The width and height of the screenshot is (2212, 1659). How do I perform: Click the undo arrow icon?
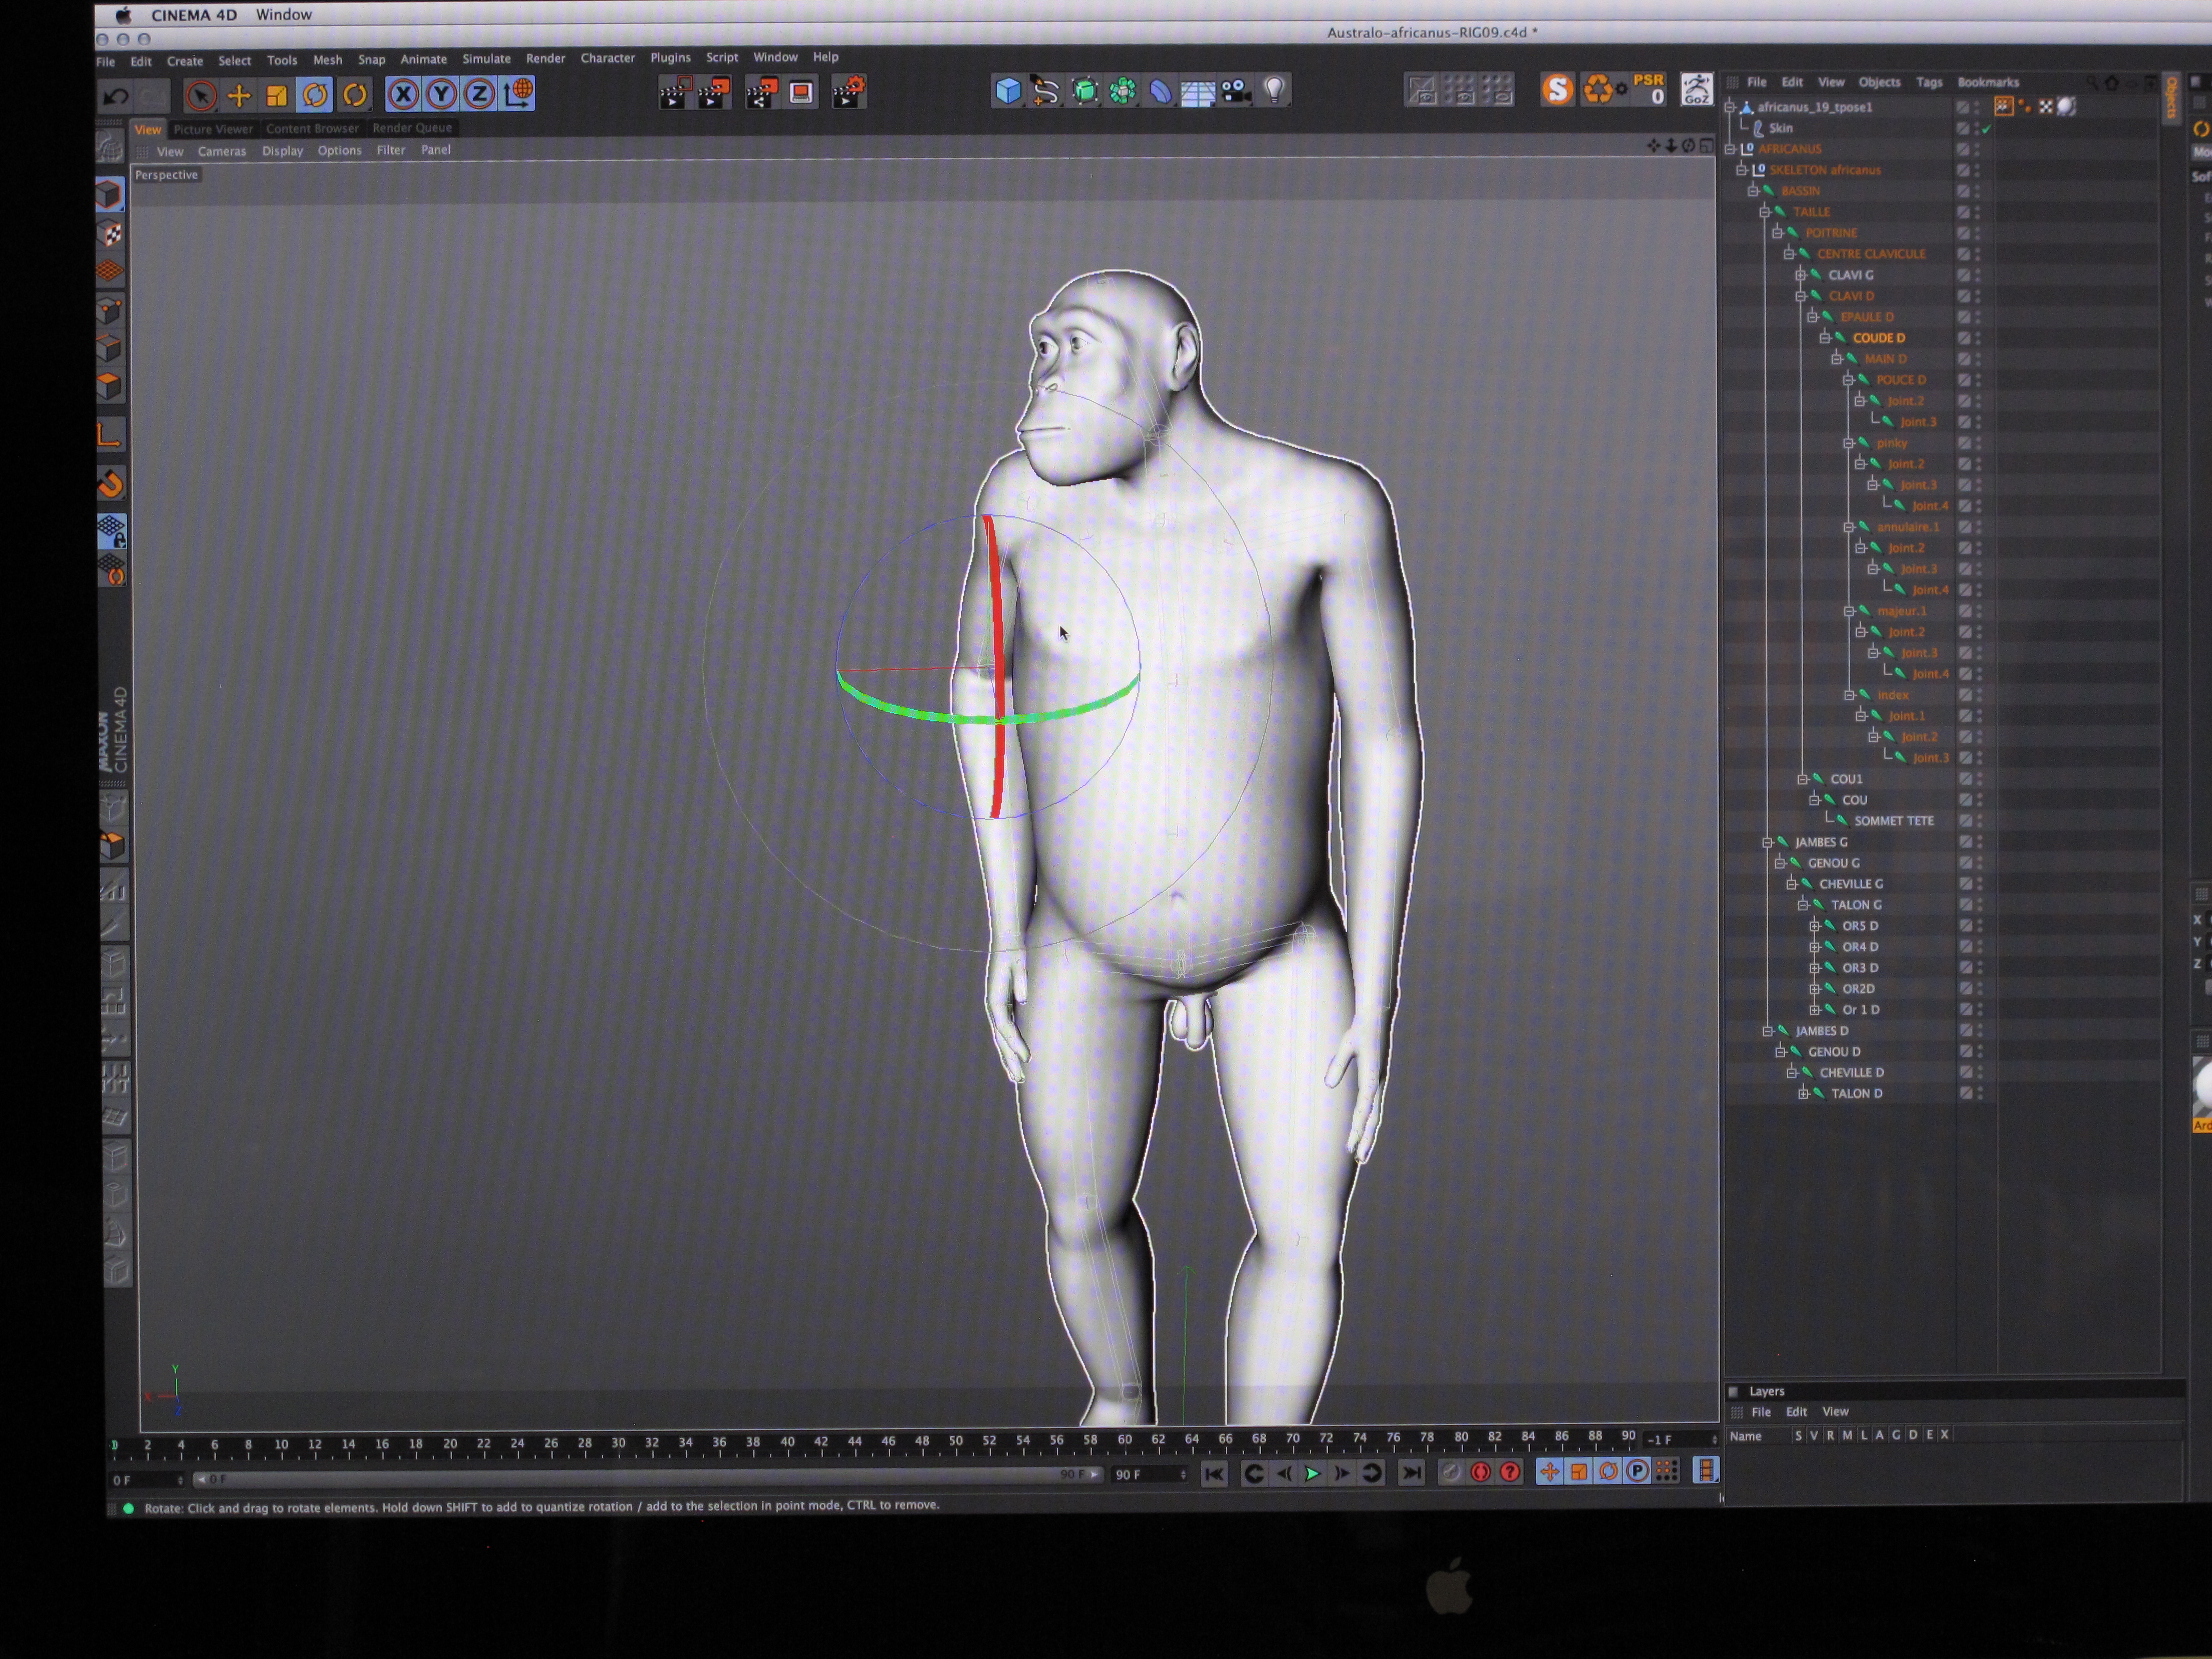point(116,97)
